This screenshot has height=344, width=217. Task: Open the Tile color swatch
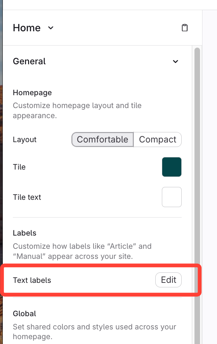click(x=172, y=167)
